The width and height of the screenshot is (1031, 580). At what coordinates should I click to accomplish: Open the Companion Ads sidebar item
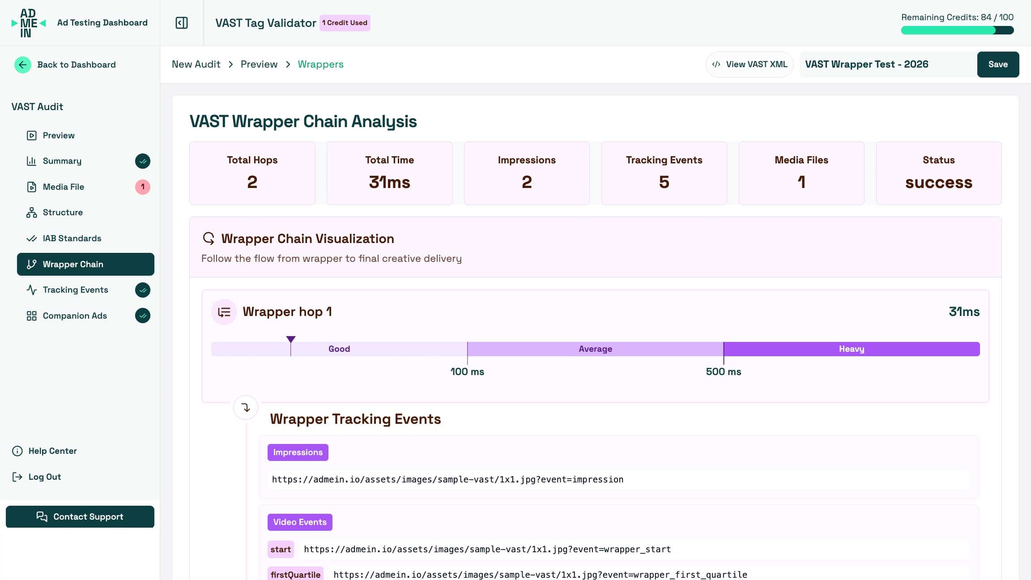tap(85, 316)
